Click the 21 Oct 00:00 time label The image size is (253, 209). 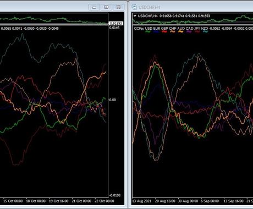(x=81, y=201)
